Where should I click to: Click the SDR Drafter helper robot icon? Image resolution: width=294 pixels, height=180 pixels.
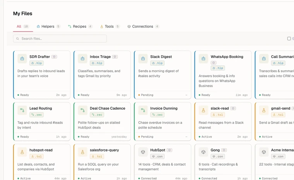point(22,59)
